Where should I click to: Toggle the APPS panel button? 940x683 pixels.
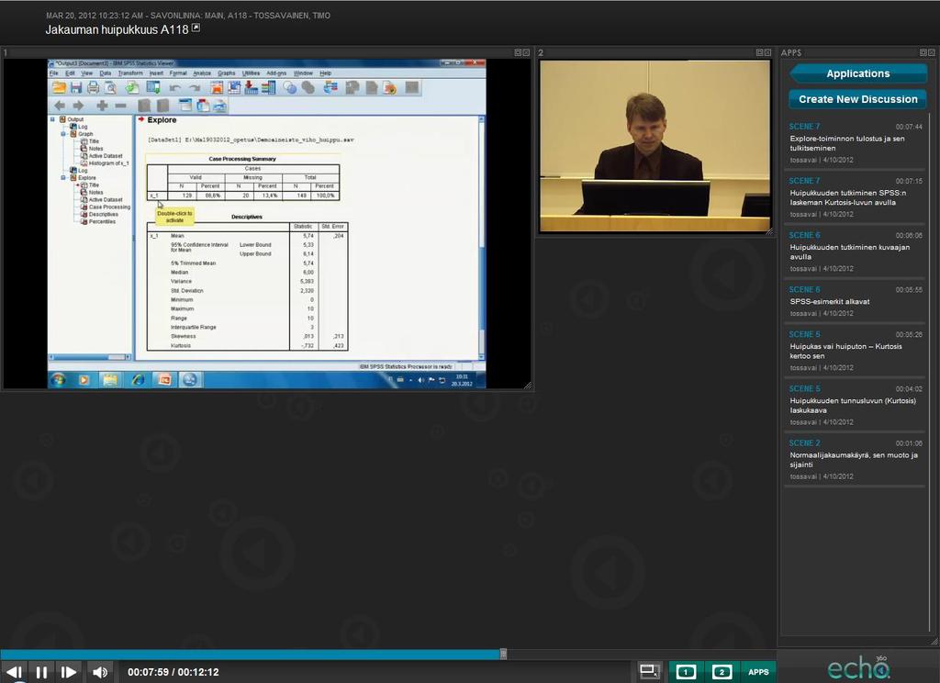pyautogui.click(x=758, y=672)
